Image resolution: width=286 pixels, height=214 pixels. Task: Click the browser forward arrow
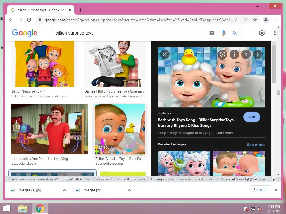coord(20,20)
